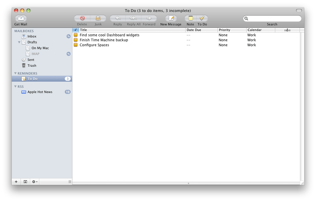Click the window corner size grip
Screen dimensions: 316x201
[302, 183]
